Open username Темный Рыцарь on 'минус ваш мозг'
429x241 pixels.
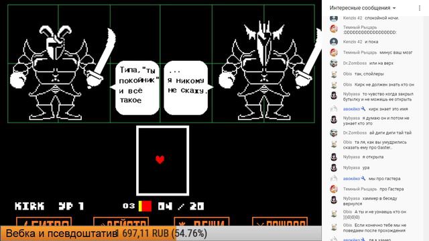(x=360, y=52)
